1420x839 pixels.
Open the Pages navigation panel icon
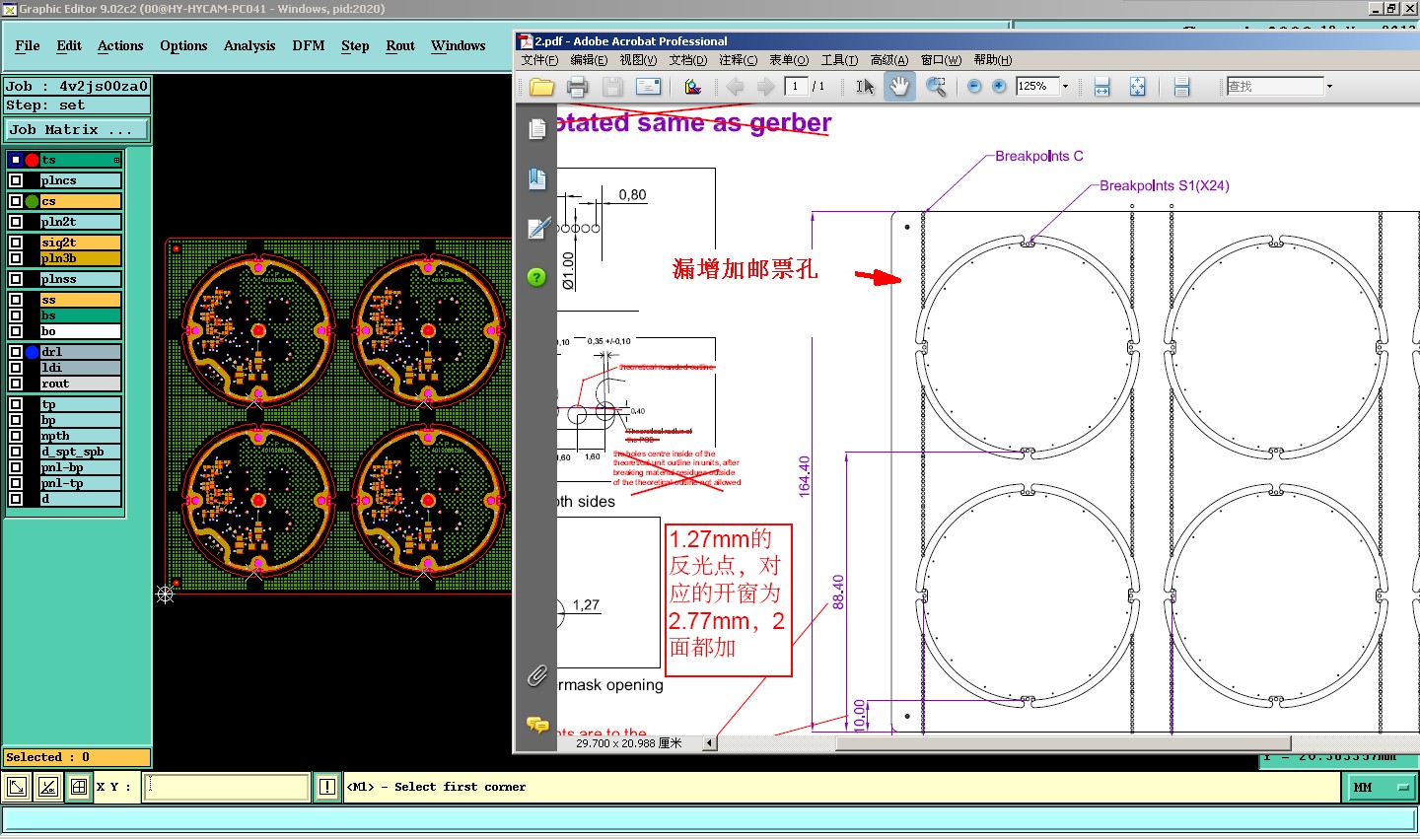536,129
